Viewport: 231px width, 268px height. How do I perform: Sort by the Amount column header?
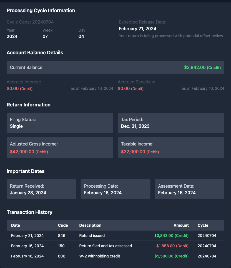[181, 225]
